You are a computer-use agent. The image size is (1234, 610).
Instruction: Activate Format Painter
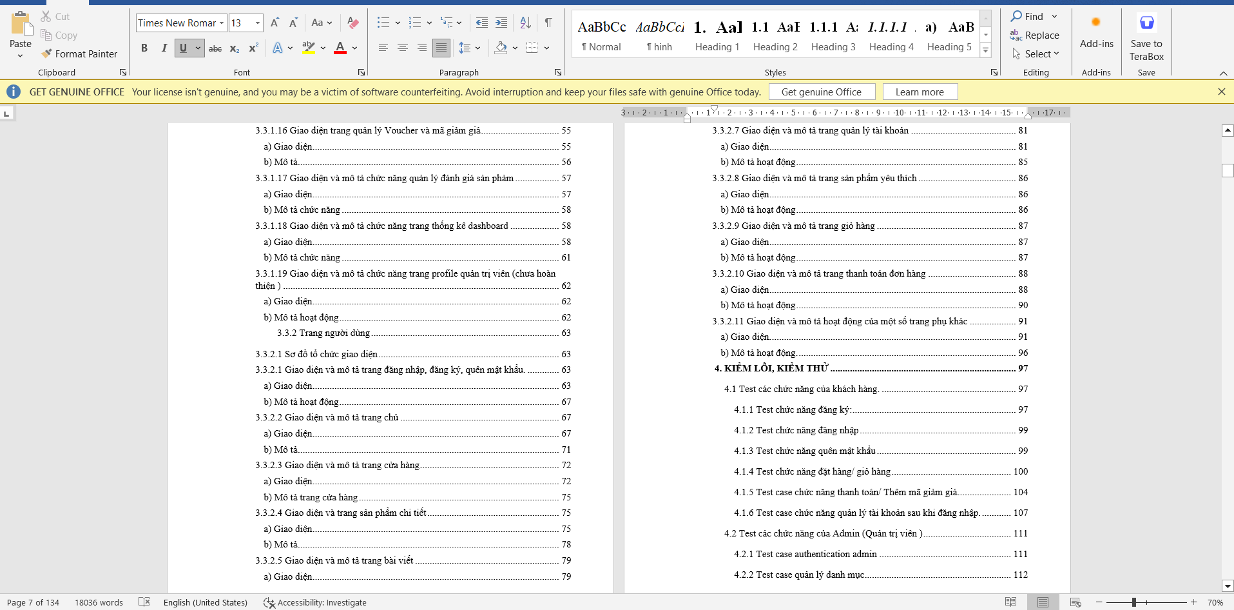79,54
